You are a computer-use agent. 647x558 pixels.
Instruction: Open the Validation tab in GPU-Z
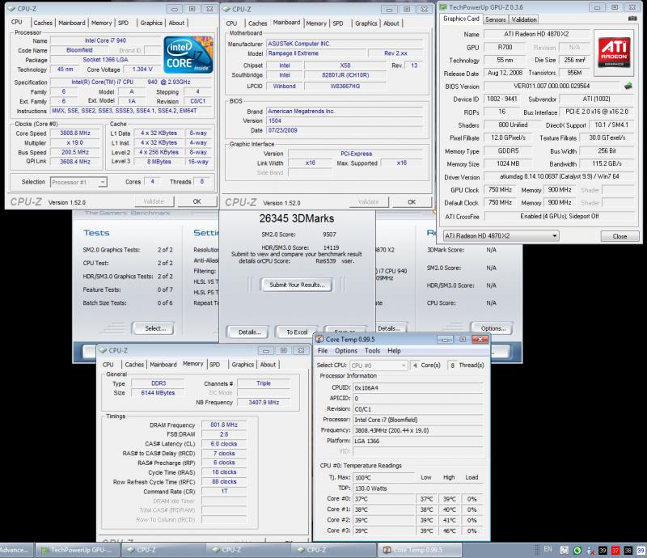coord(524,19)
